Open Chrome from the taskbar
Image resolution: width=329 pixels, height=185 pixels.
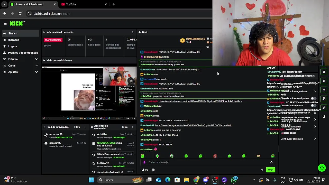[196, 180]
